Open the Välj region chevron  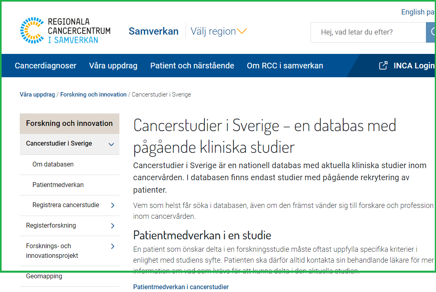[242, 31]
